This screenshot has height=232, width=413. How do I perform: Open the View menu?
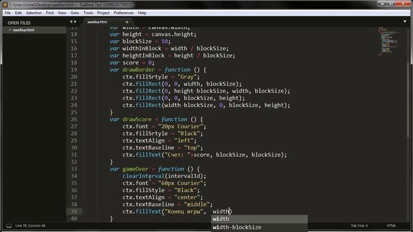click(x=62, y=13)
